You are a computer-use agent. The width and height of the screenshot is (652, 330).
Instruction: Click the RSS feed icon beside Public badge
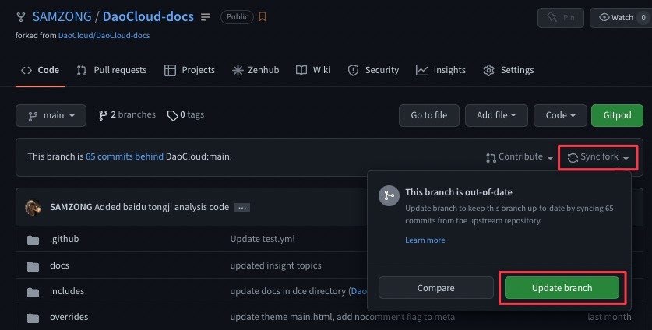pyautogui.click(x=263, y=16)
